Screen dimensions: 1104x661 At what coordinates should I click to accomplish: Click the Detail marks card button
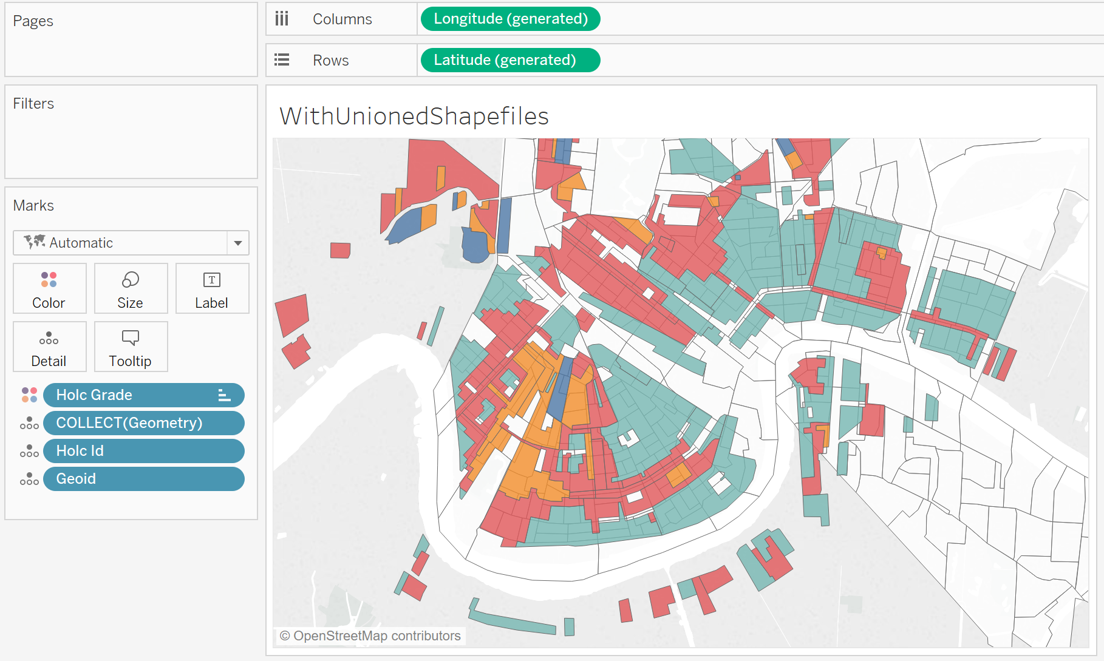[x=49, y=347]
